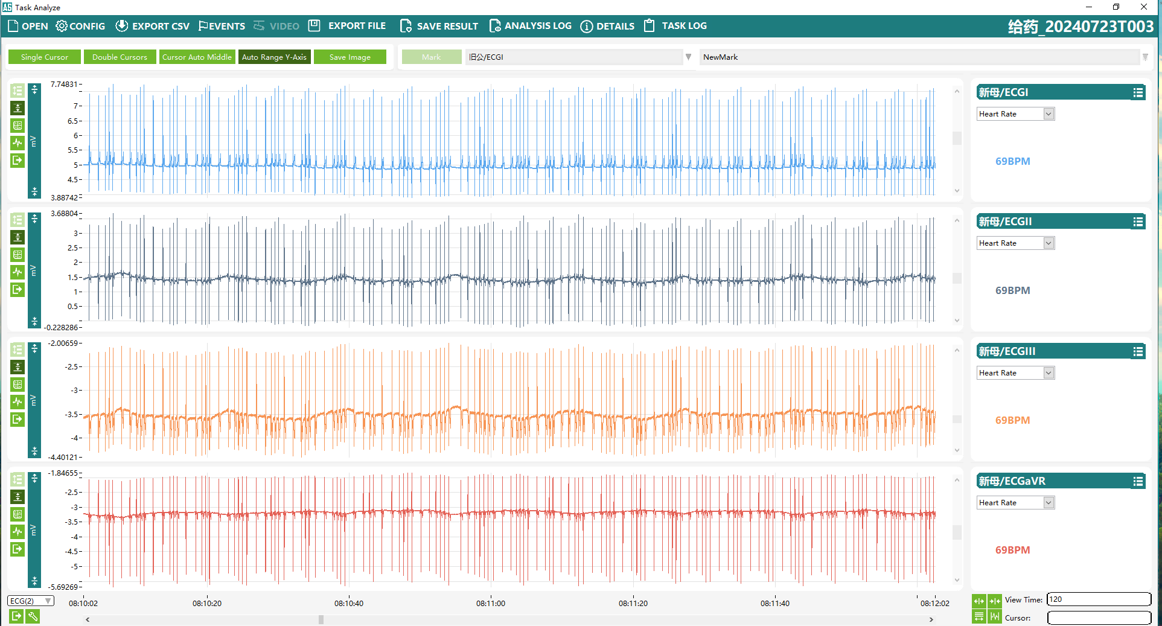Image resolution: width=1162 pixels, height=626 pixels.
Task: Click the EXPORT CSV button
Action: point(153,26)
